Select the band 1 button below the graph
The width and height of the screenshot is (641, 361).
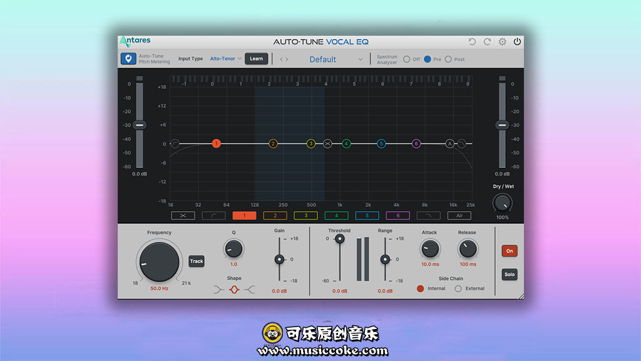[245, 216]
